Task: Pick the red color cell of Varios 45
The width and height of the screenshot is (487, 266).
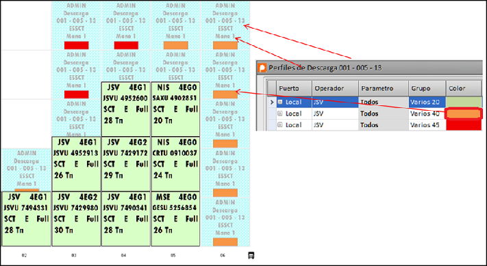Action: coord(464,125)
